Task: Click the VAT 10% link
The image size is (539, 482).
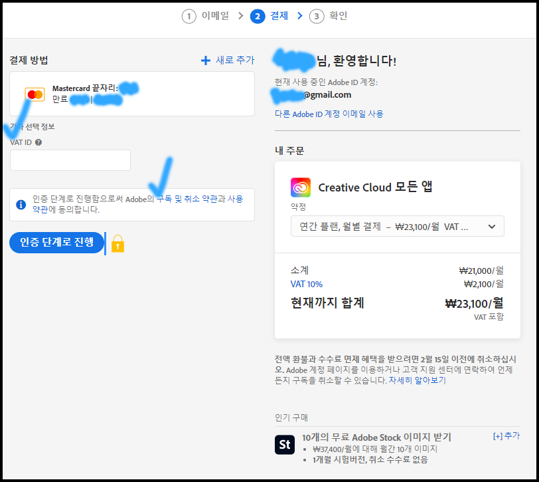Action: tap(307, 285)
